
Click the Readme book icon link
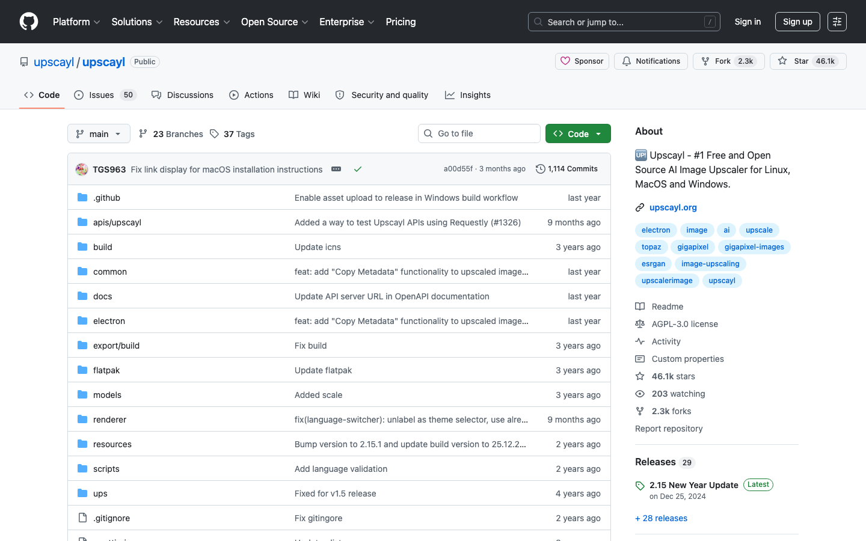(x=640, y=307)
